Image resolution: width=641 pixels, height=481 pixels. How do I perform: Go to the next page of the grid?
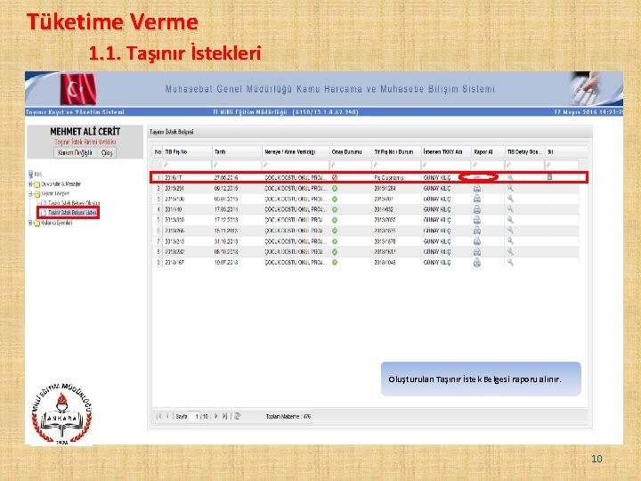(x=215, y=416)
